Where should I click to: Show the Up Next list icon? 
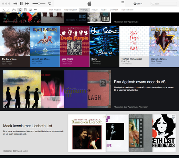pyautogui.click(x=123, y=2)
